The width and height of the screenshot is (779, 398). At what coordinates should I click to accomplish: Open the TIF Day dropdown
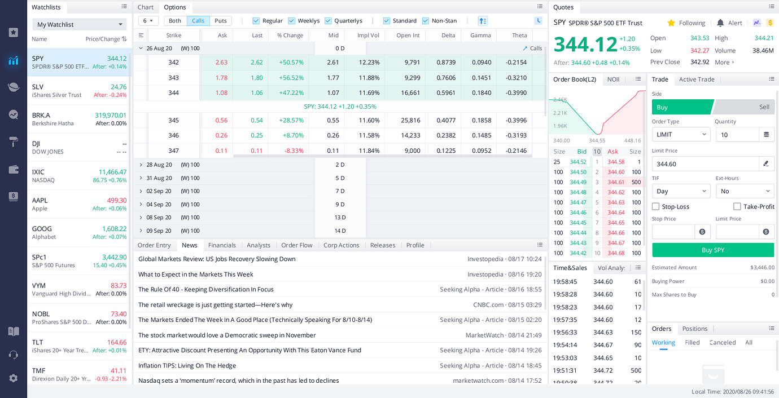[681, 191]
